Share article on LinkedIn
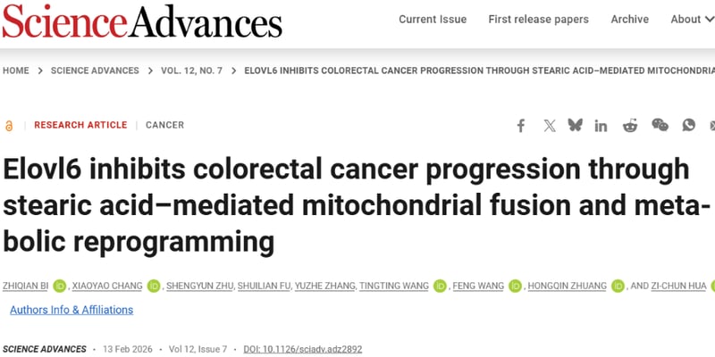The width and height of the screenshot is (715, 357). [x=601, y=126]
